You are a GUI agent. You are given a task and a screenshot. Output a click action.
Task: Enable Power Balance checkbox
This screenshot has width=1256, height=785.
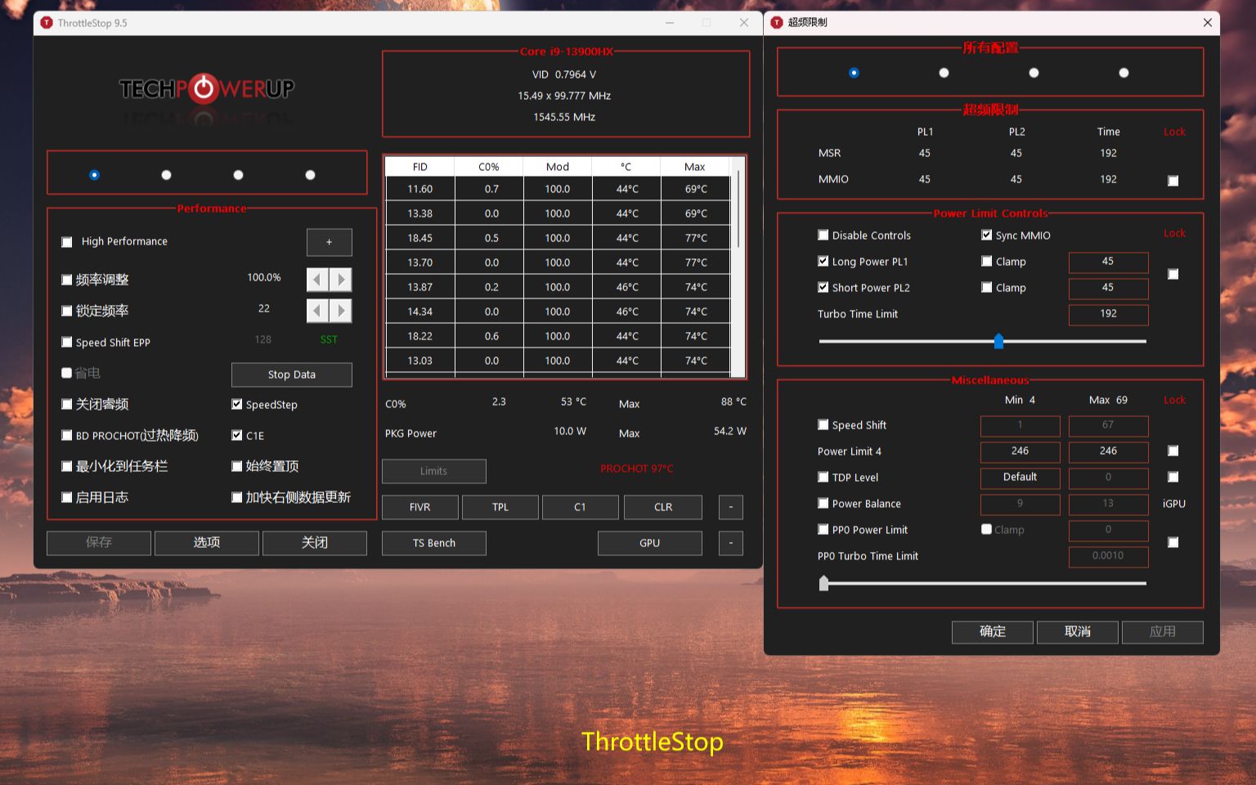823,503
